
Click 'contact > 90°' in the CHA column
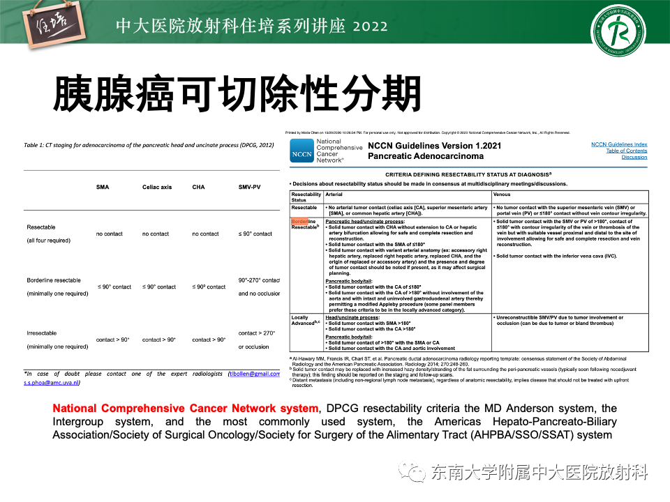click(209, 340)
